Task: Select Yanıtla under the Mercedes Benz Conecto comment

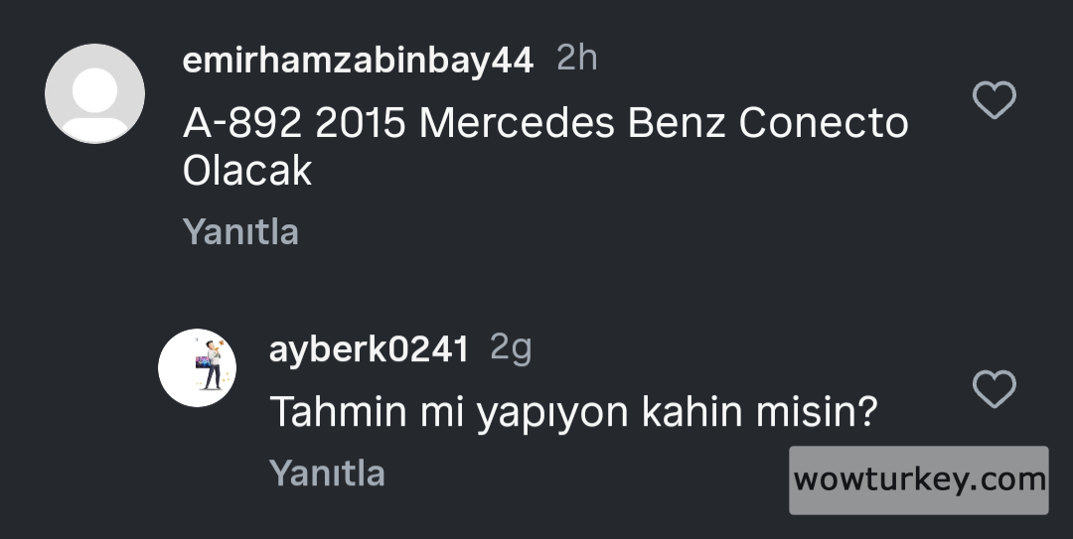Action: tap(240, 232)
